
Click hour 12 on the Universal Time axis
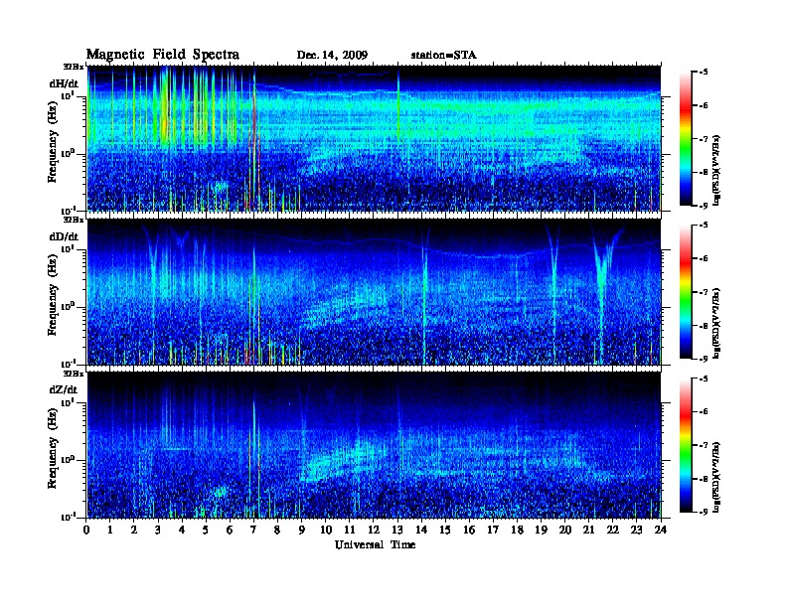(x=374, y=530)
